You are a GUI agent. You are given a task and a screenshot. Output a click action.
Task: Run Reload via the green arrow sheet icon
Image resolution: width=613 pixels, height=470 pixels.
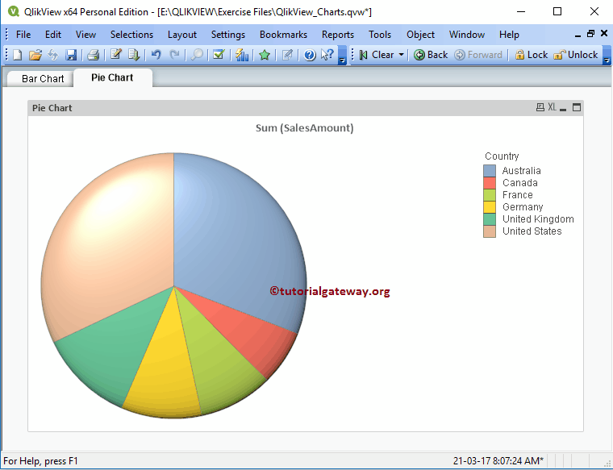(x=134, y=55)
